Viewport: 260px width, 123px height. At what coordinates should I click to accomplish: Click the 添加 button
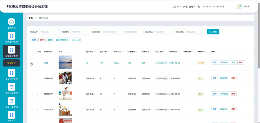tap(34, 40)
